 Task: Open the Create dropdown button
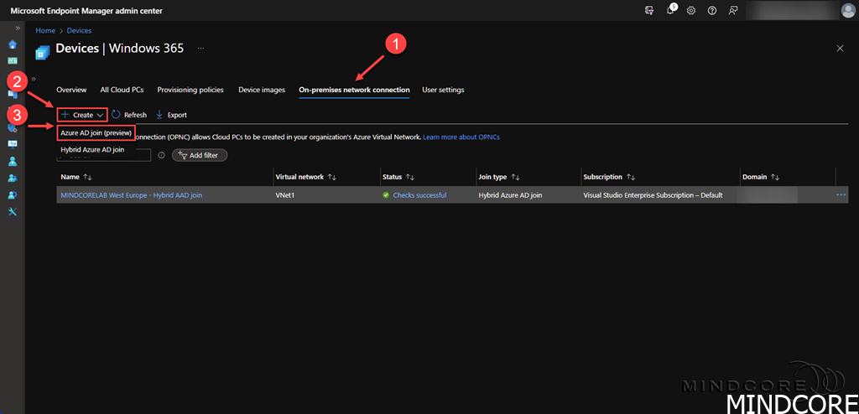[x=82, y=115]
